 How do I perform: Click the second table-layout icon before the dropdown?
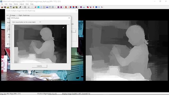click(x=53, y=7)
